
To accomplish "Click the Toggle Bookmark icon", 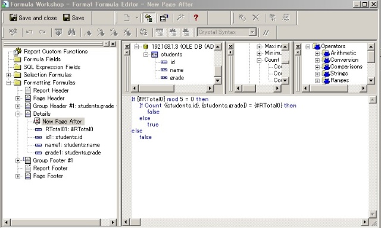I will 88,32.
